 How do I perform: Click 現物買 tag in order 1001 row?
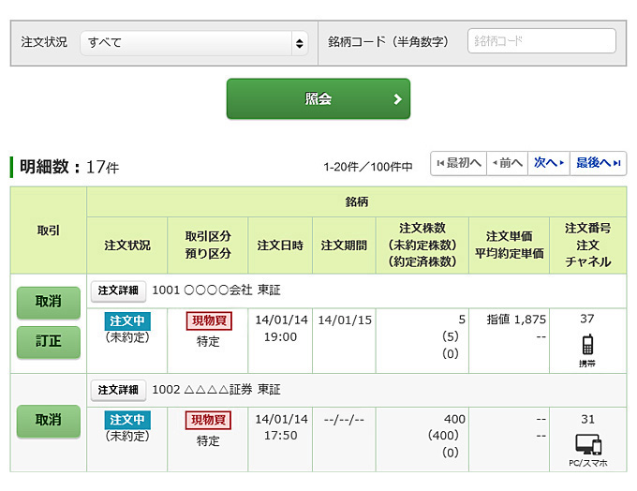click(x=209, y=321)
